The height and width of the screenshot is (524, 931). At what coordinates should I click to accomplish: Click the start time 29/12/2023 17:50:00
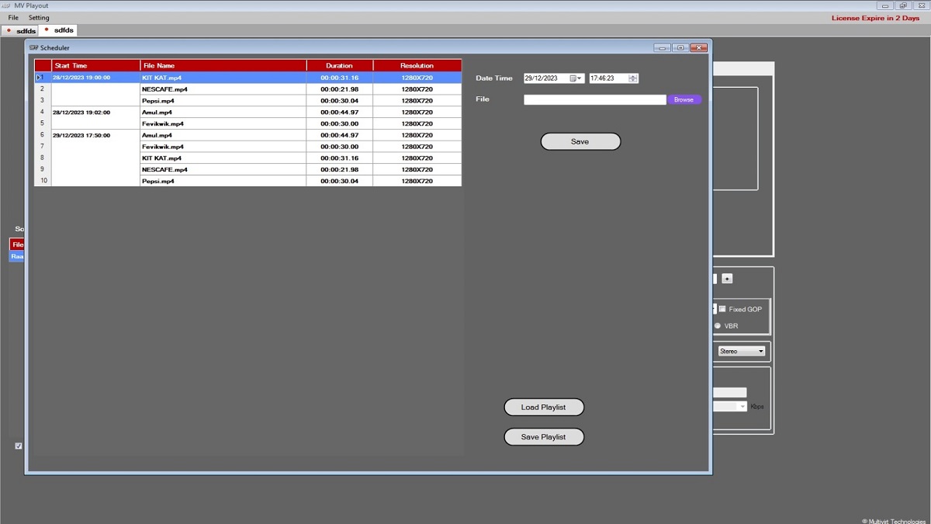point(81,135)
